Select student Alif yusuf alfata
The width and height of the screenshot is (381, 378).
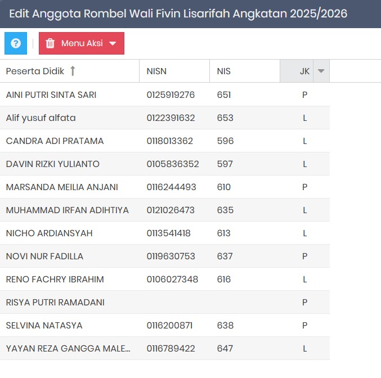coord(41,118)
